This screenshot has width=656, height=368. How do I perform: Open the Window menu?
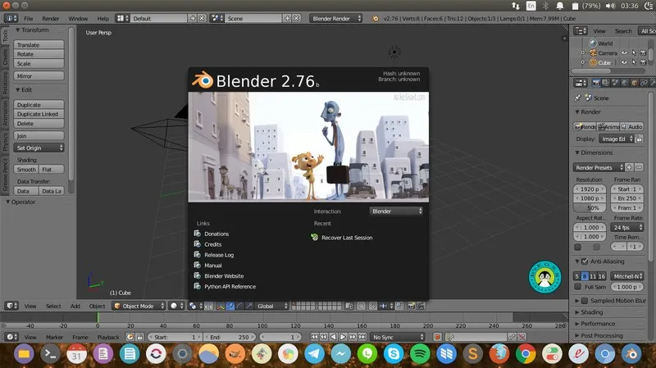pos(78,17)
